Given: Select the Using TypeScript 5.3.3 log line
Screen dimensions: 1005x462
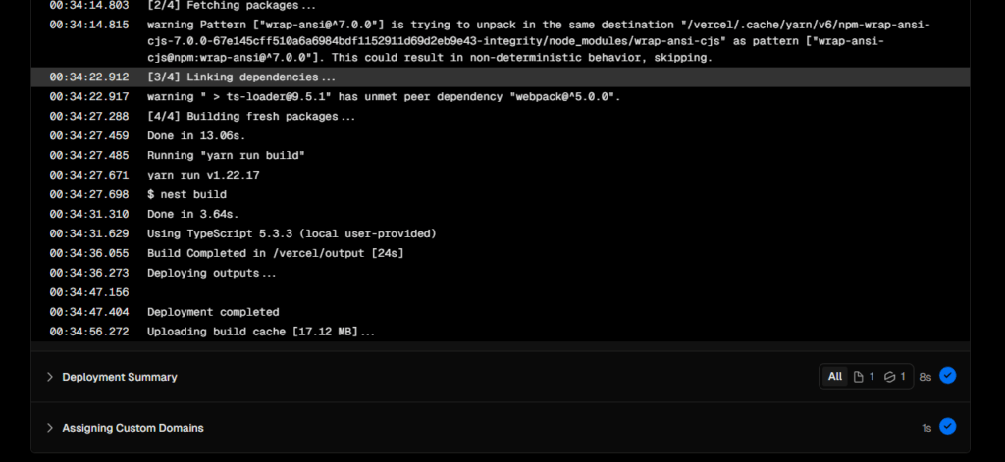Looking at the screenshot, I should (x=500, y=233).
